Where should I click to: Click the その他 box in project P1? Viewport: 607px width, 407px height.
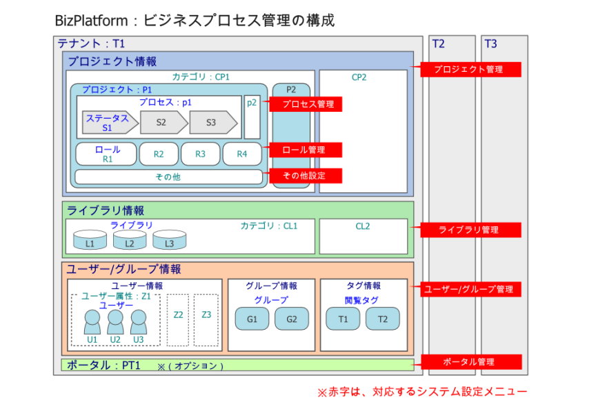coord(168,177)
